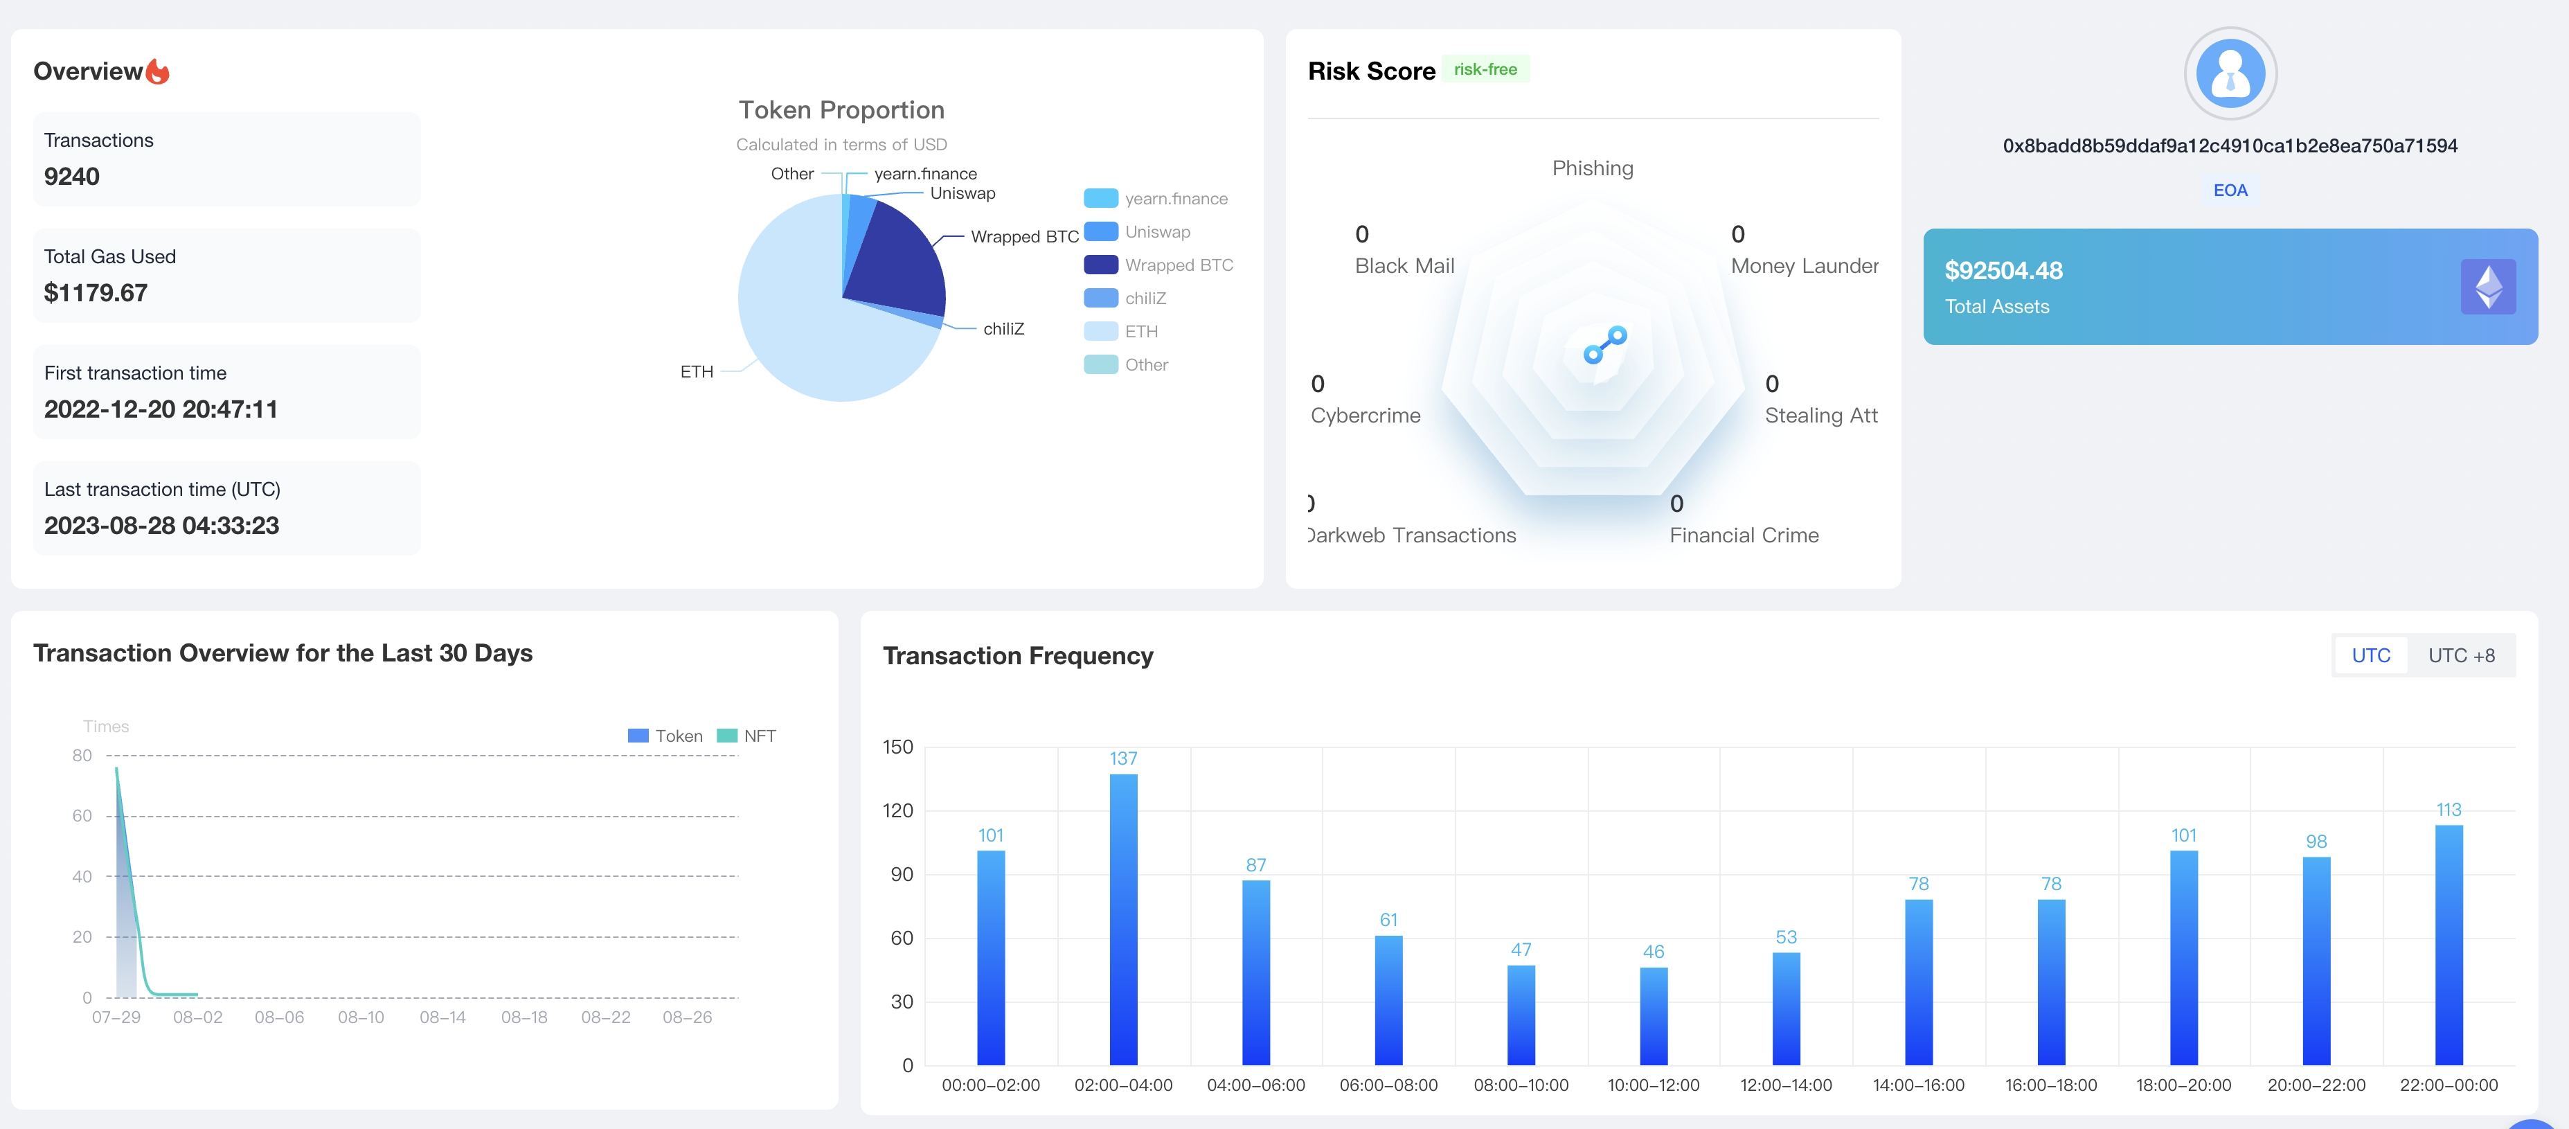Click the 06:00-08:00 bar showing 61
The width and height of the screenshot is (2569, 1129).
pyautogui.click(x=1388, y=999)
